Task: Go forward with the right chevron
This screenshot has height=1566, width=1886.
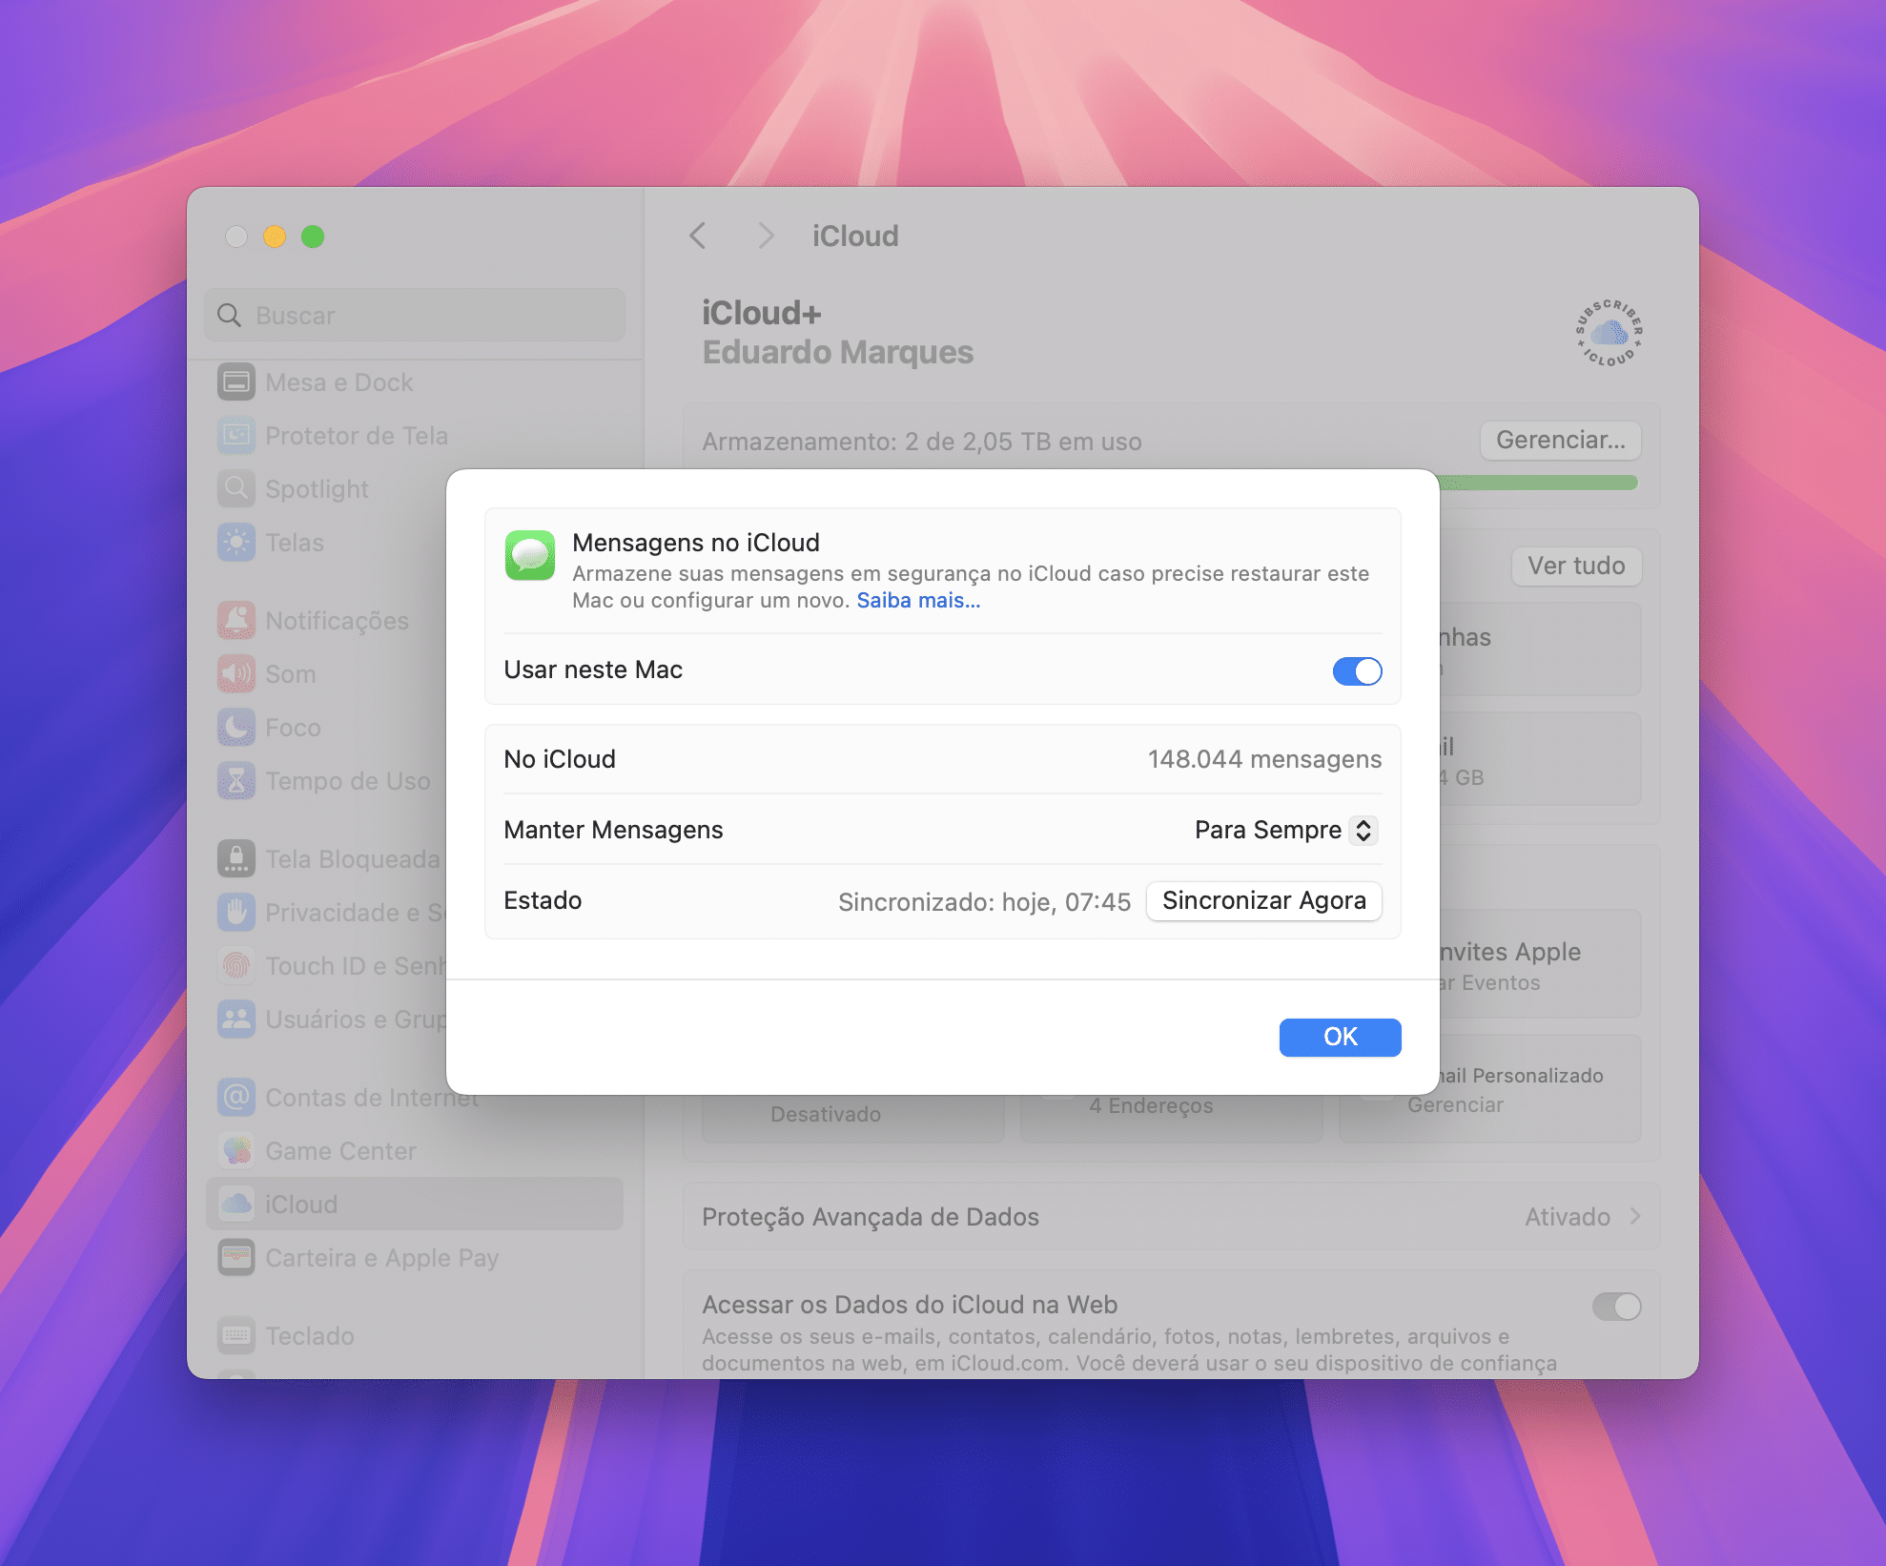Action: [x=765, y=236]
